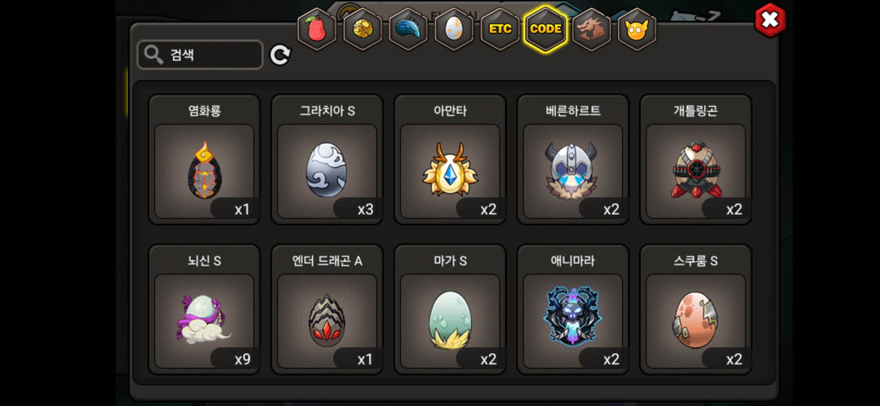880x406 pixels.
Task: Open the gold nugget category tab
Action: coord(363,29)
